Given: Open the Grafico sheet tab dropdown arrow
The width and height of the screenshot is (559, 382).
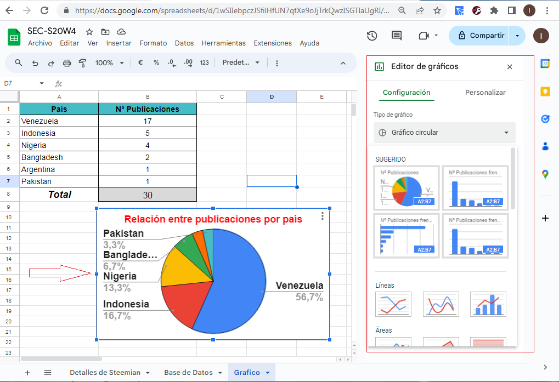Looking at the screenshot, I should coord(268,373).
